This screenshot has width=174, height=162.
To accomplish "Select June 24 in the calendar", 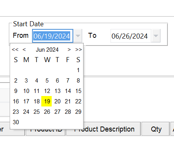I will tap(26, 112).
